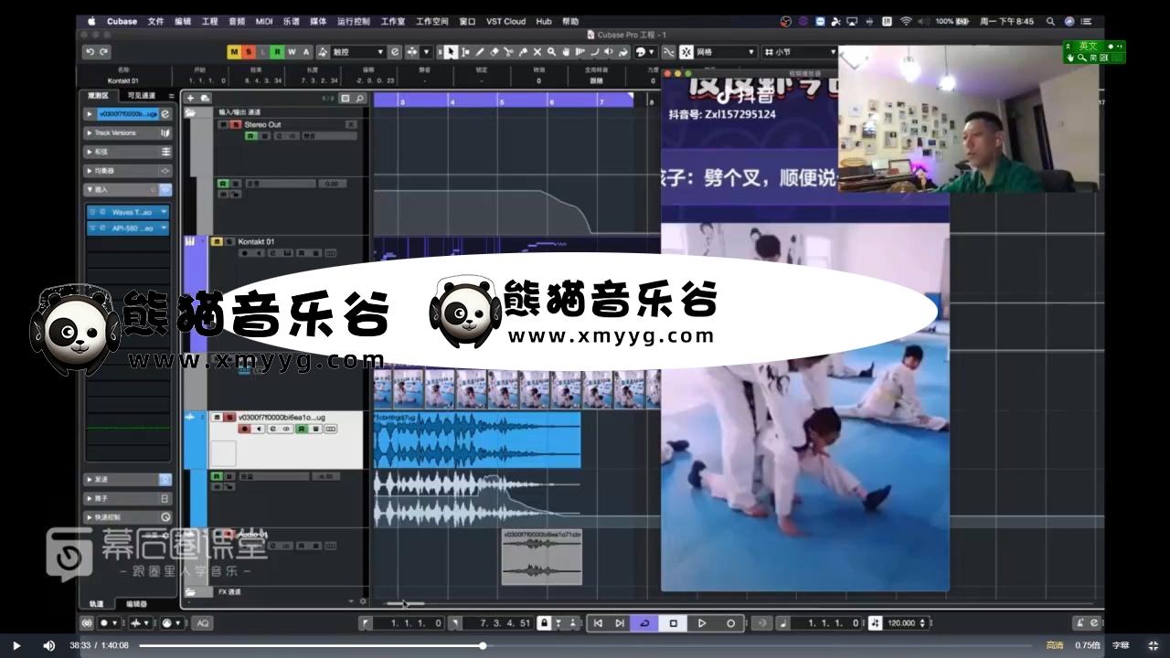Mute the video player volume speaker

(x=48, y=645)
